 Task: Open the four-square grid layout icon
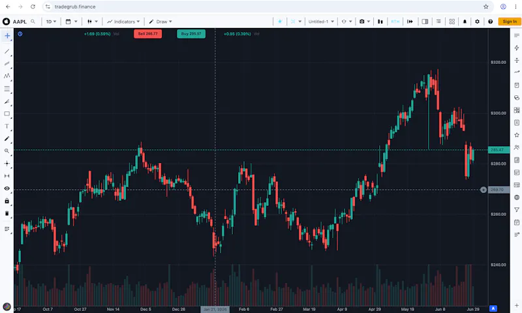point(452,22)
